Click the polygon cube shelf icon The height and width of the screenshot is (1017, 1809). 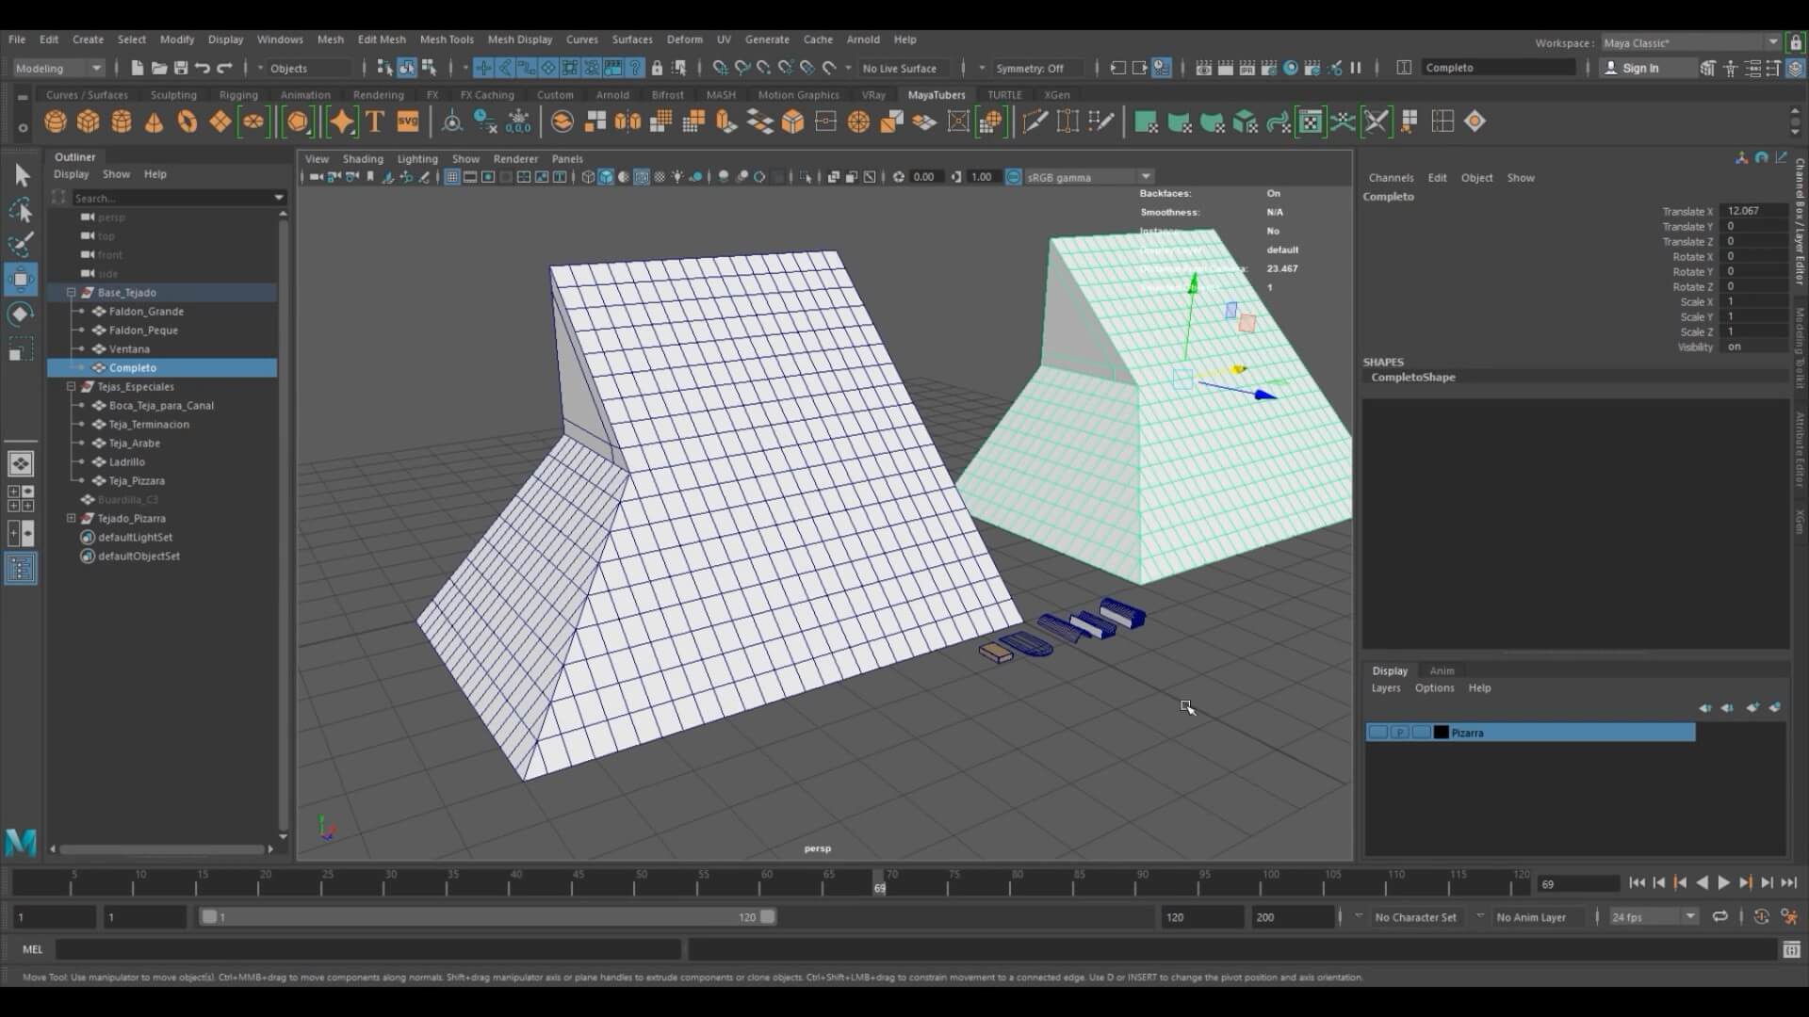[x=89, y=121]
